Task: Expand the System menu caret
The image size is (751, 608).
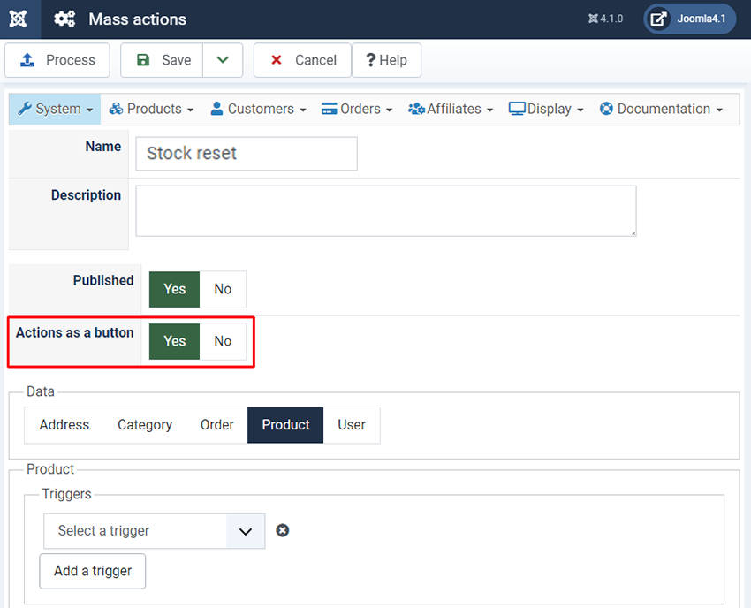Action: [x=89, y=110]
